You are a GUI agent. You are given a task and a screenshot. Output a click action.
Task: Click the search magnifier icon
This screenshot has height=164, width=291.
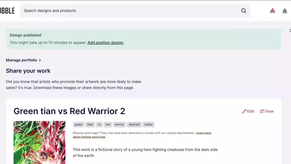pyautogui.click(x=244, y=11)
